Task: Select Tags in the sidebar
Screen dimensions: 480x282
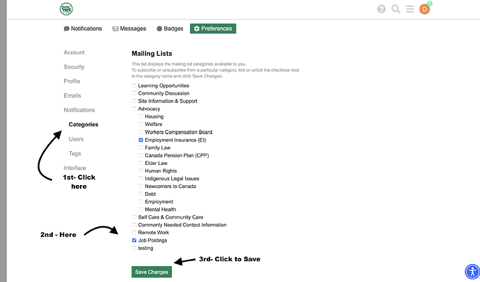Action: click(x=75, y=154)
